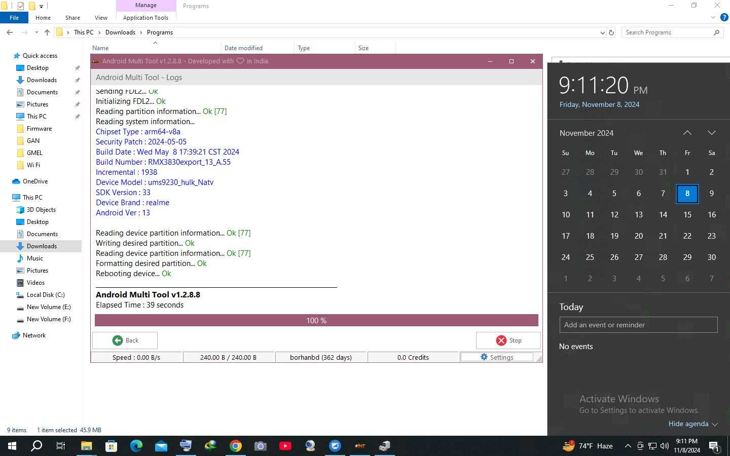
Task: Click the November 2024 month header
Action: (587, 133)
